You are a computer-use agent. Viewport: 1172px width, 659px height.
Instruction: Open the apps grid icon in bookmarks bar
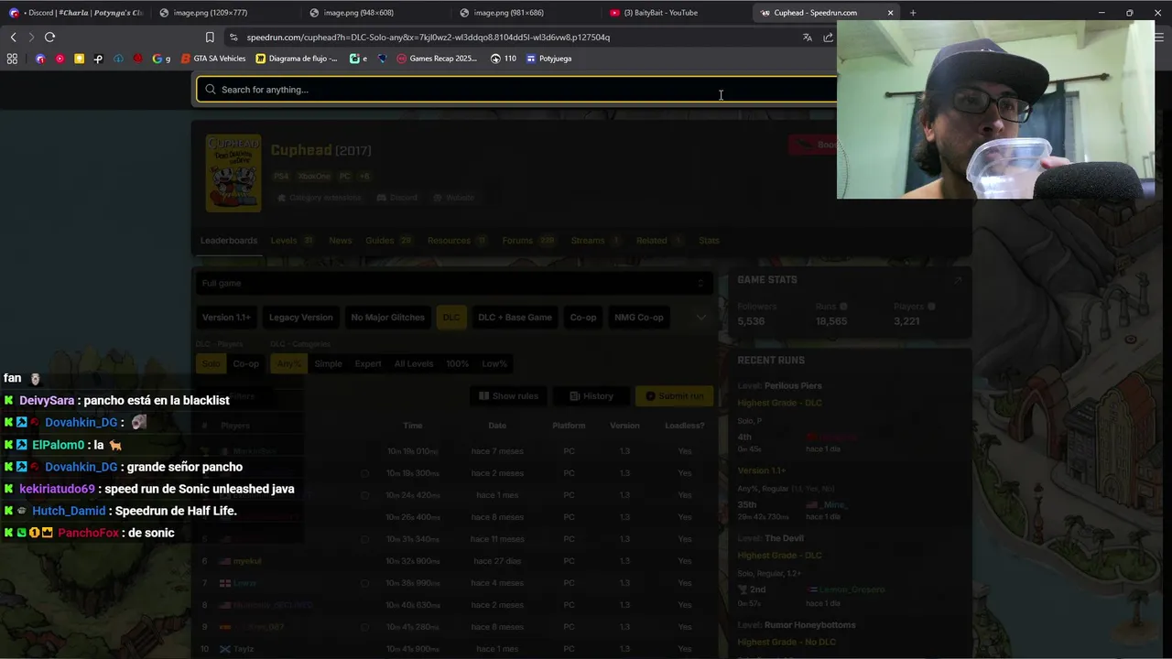pos(12,59)
